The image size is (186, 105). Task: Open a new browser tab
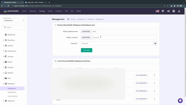pos(49,2)
